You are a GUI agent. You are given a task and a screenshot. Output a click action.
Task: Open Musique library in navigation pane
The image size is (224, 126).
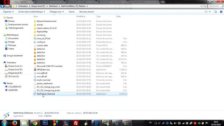click(12, 45)
